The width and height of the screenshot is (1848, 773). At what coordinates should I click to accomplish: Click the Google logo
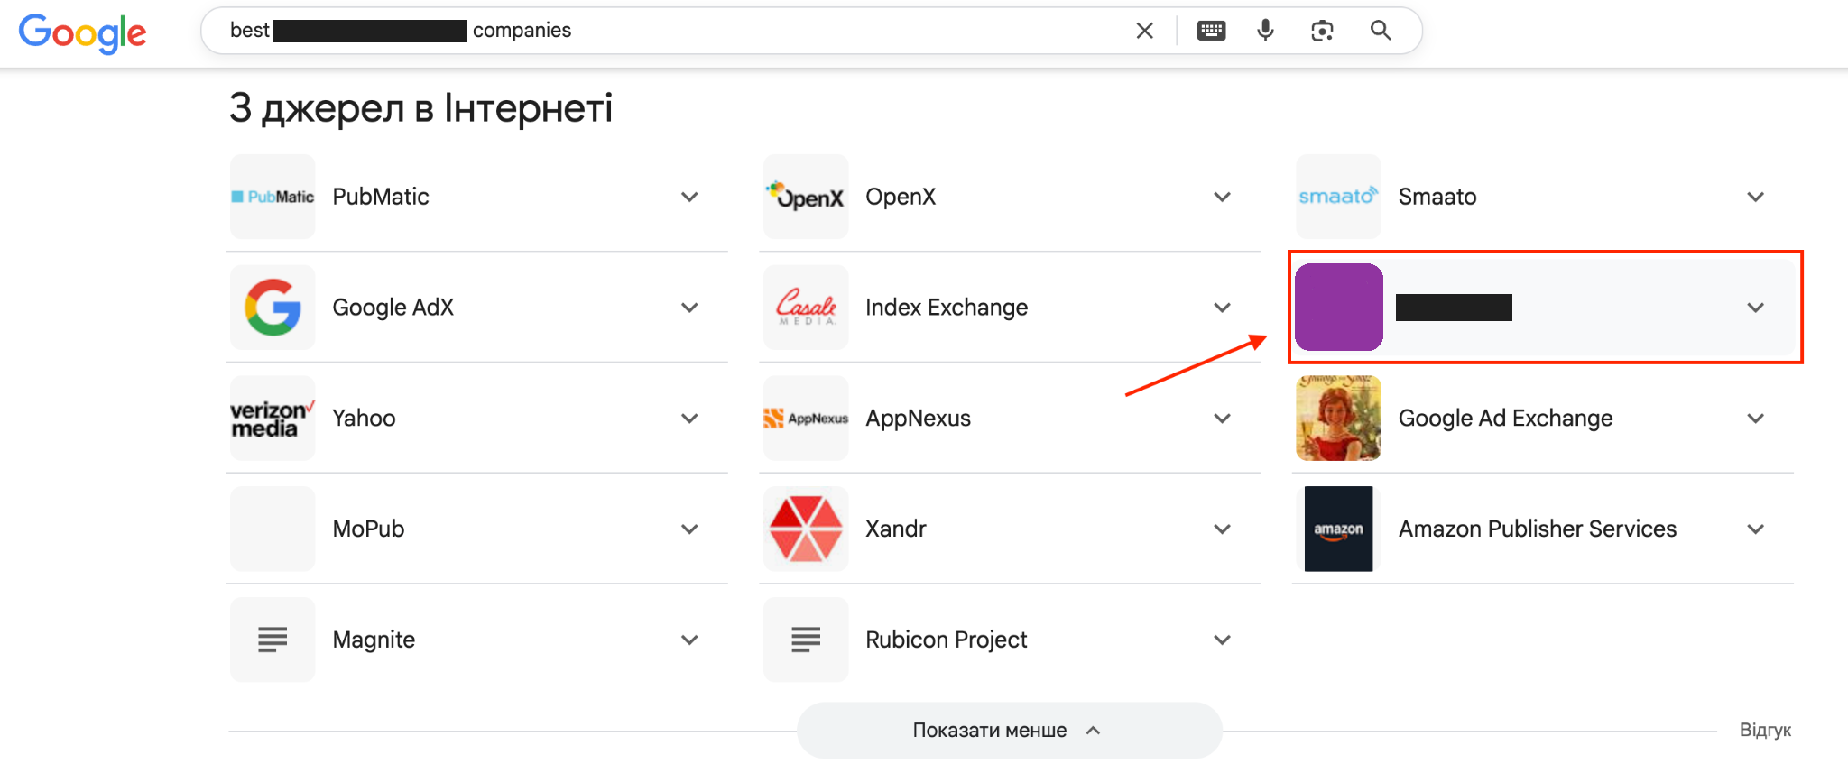click(x=82, y=33)
